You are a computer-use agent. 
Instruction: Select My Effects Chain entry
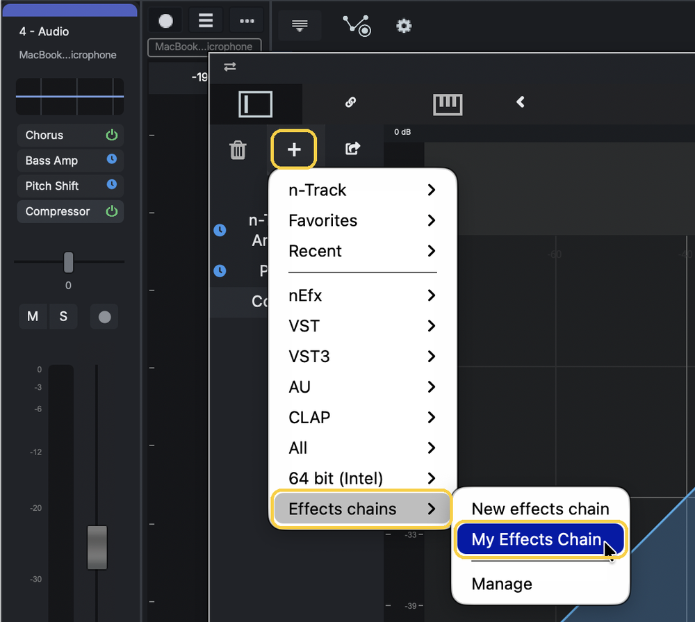pyautogui.click(x=540, y=539)
